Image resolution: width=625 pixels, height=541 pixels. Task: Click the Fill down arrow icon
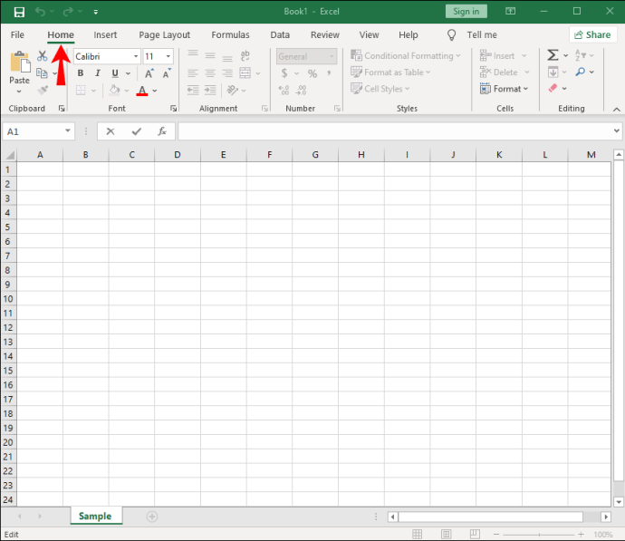pyautogui.click(x=553, y=72)
